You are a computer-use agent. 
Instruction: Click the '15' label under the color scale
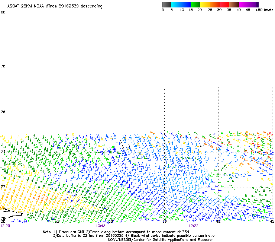pos(191,10)
